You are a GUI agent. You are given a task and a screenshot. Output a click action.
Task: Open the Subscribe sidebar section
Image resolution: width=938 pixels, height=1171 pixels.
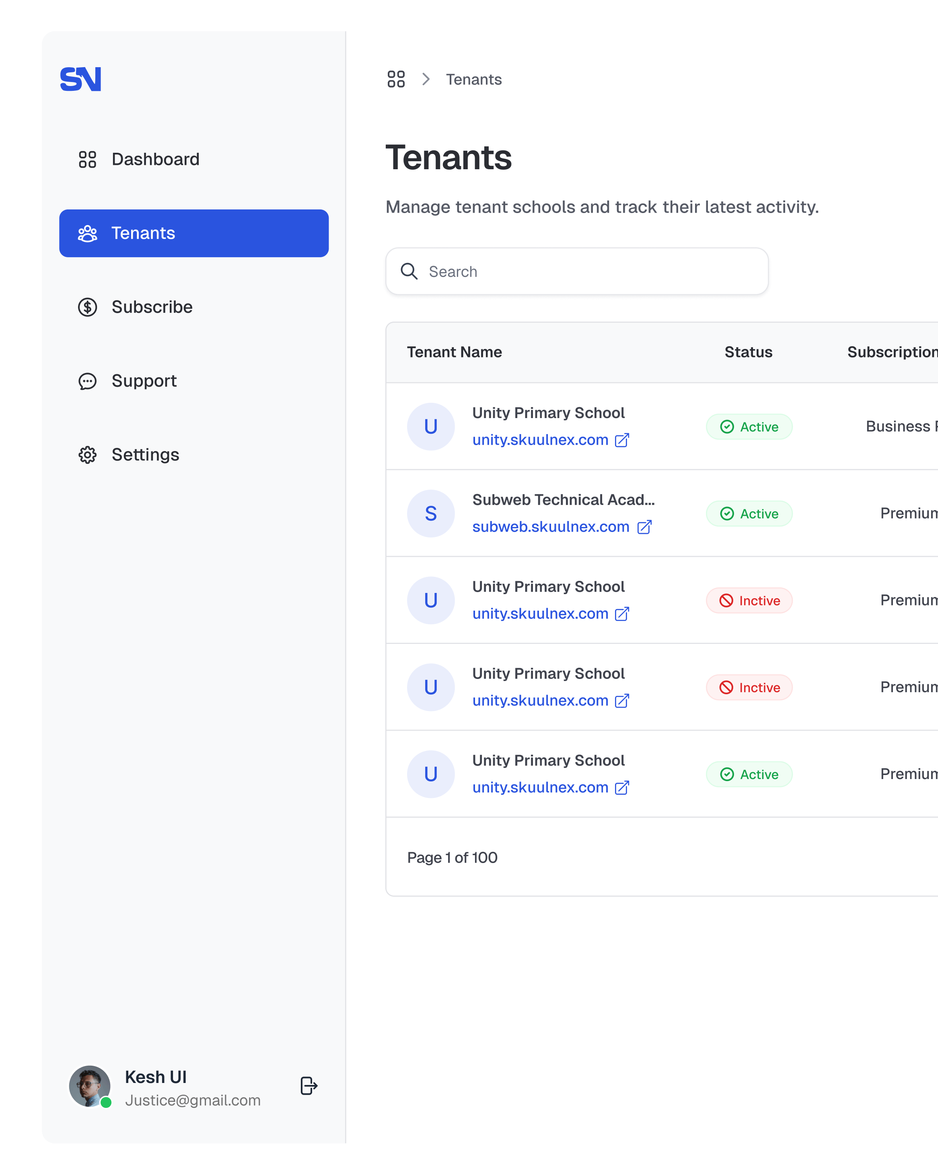pyautogui.click(x=152, y=308)
